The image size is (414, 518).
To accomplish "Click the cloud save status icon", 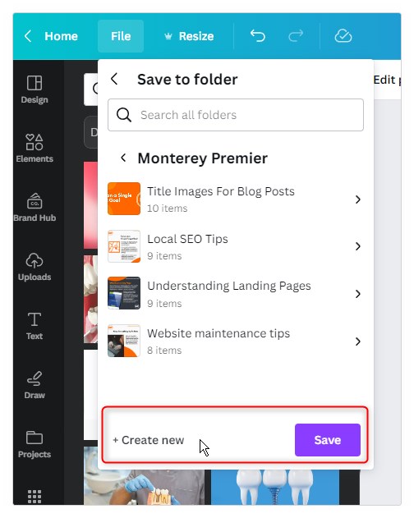I will (x=343, y=35).
